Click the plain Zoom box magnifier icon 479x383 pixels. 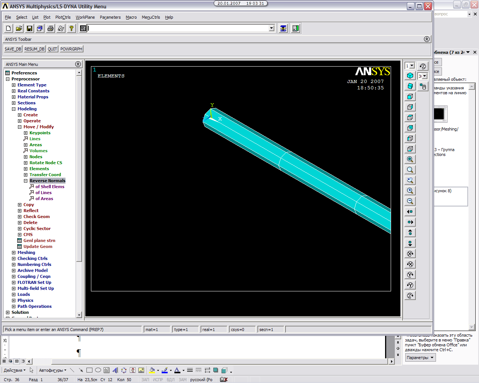tap(410, 170)
